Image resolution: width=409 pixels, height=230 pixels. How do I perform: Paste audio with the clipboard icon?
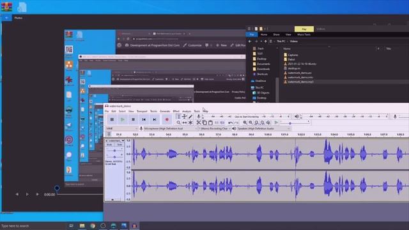coord(210,123)
